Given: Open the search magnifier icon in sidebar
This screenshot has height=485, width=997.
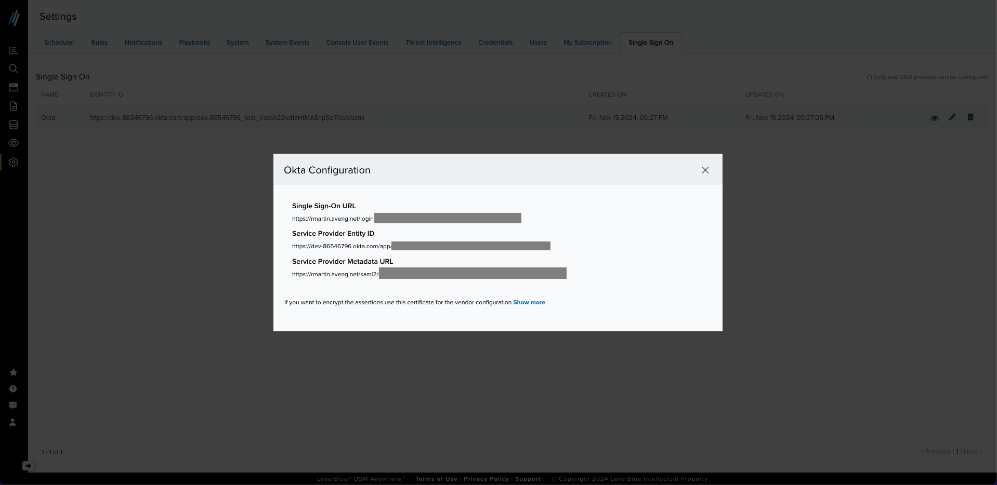Looking at the screenshot, I should pyautogui.click(x=14, y=69).
